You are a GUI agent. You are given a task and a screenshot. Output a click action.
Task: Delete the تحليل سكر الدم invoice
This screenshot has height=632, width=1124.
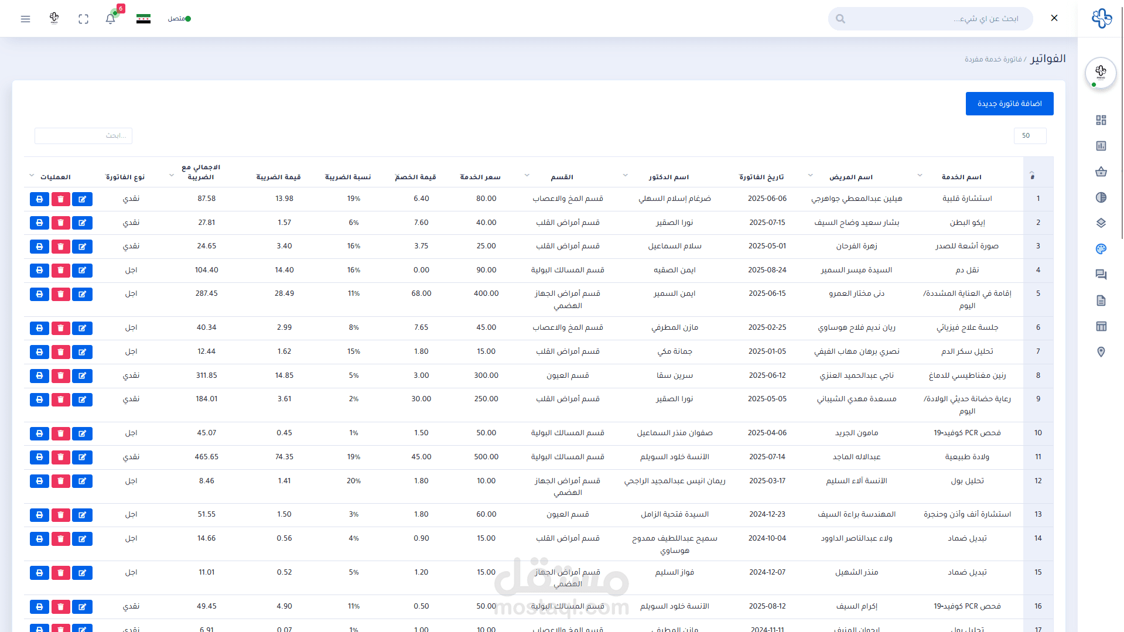pos(61,352)
